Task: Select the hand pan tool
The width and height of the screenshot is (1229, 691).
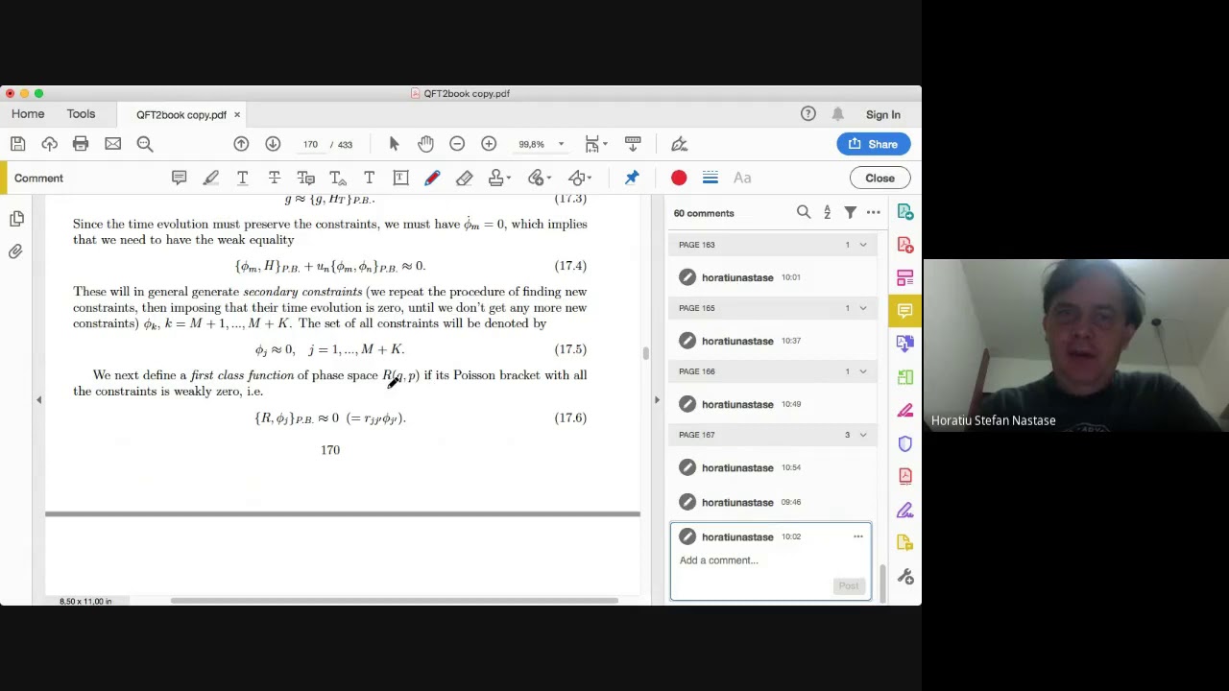Action: pos(425,144)
